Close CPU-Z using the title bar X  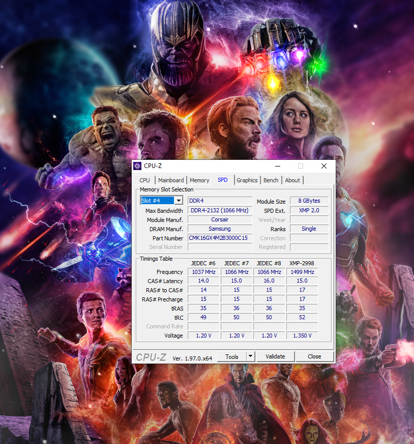click(324, 166)
